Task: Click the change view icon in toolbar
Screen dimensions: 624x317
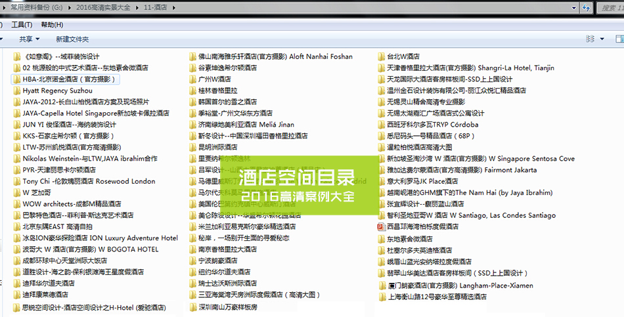Action: pyautogui.click(x=591, y=39)
